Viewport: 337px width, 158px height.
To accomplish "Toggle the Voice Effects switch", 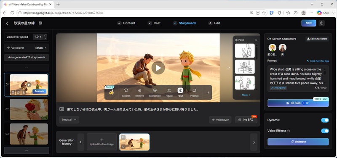I will point(325,131).
